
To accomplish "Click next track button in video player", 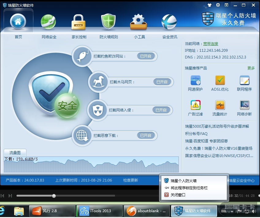I will coord(10,196).
